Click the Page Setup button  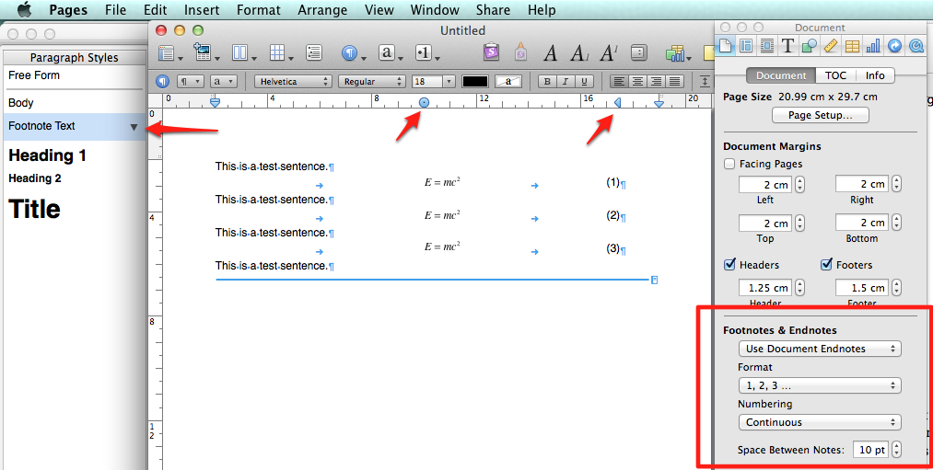(x=820, y=115)
